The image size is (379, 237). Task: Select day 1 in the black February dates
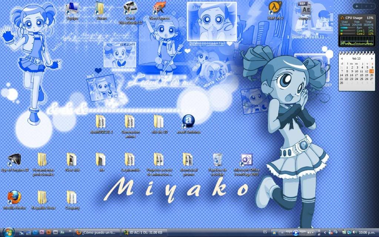pyautogui.click(x=347, y=67)
